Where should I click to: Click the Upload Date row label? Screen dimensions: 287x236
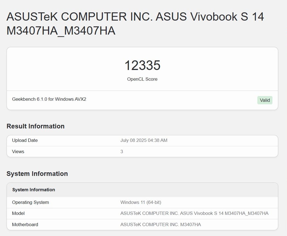click(x=25, y=140)
